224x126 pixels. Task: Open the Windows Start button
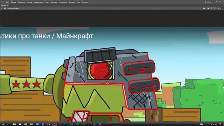[2, 124]
